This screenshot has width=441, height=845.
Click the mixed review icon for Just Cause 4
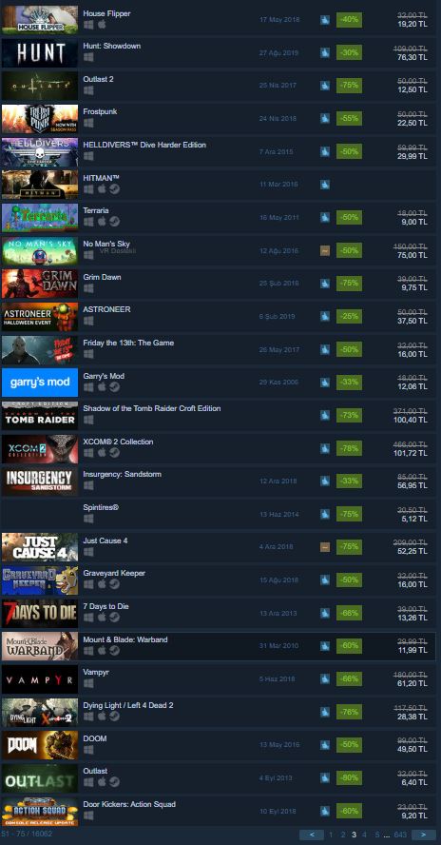click(325, 547)
